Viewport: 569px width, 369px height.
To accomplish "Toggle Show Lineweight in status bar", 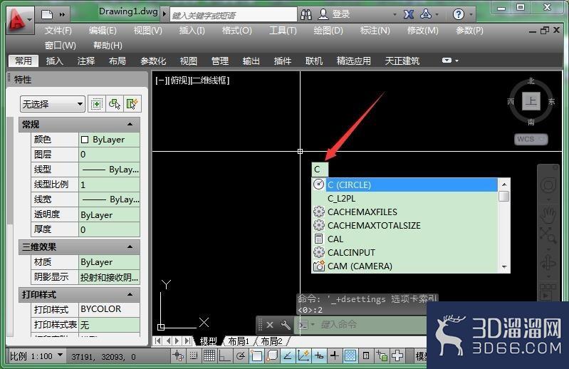I will 335,355.
